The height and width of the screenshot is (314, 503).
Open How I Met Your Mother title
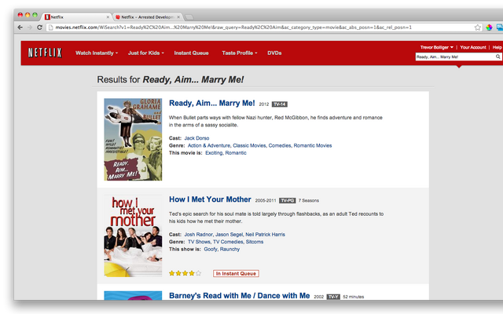point(210,199)
